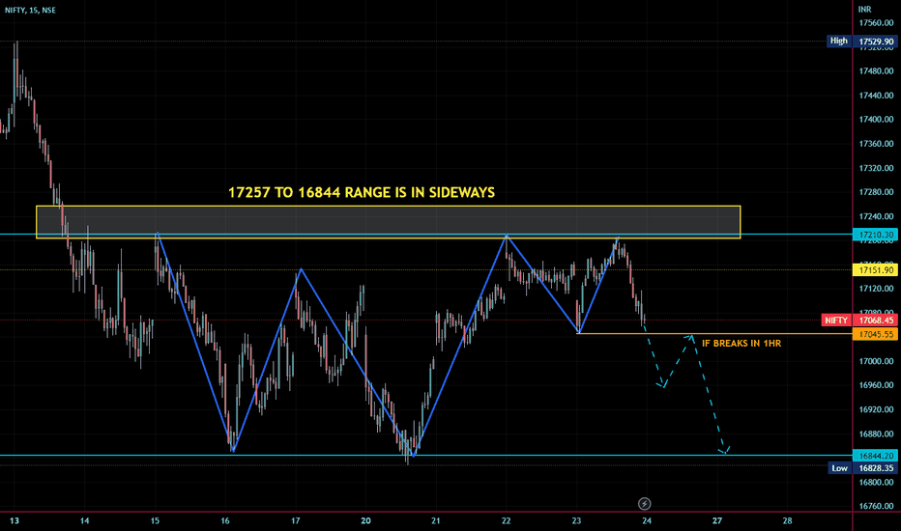Select the yellow sideways range rectangle
Viewport: 901px width, 531px height.
(x=389, y=222)
